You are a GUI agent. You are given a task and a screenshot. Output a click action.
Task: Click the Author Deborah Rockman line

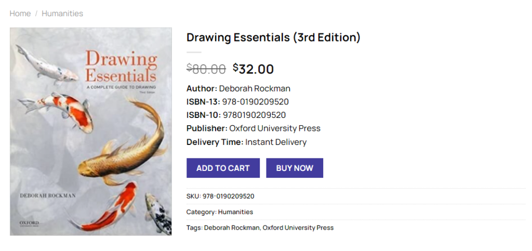[238, 88]
